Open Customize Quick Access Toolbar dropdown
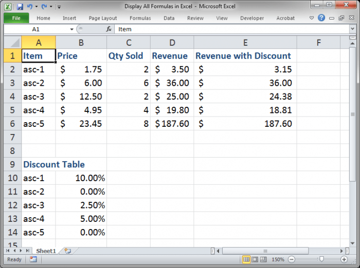Viewport: 360px width, 268px height. tap(59, 7)
